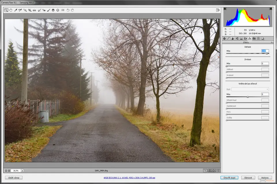Image resolution: width=277 pixels, height=184 pixels.
Task: Select the Adjustment Brush tool
Action: [48, 10]
